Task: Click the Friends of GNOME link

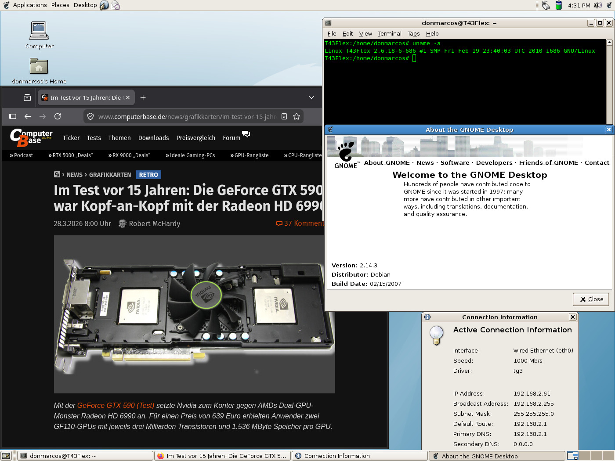Action: pyautogui.click(x=548, y=162)
